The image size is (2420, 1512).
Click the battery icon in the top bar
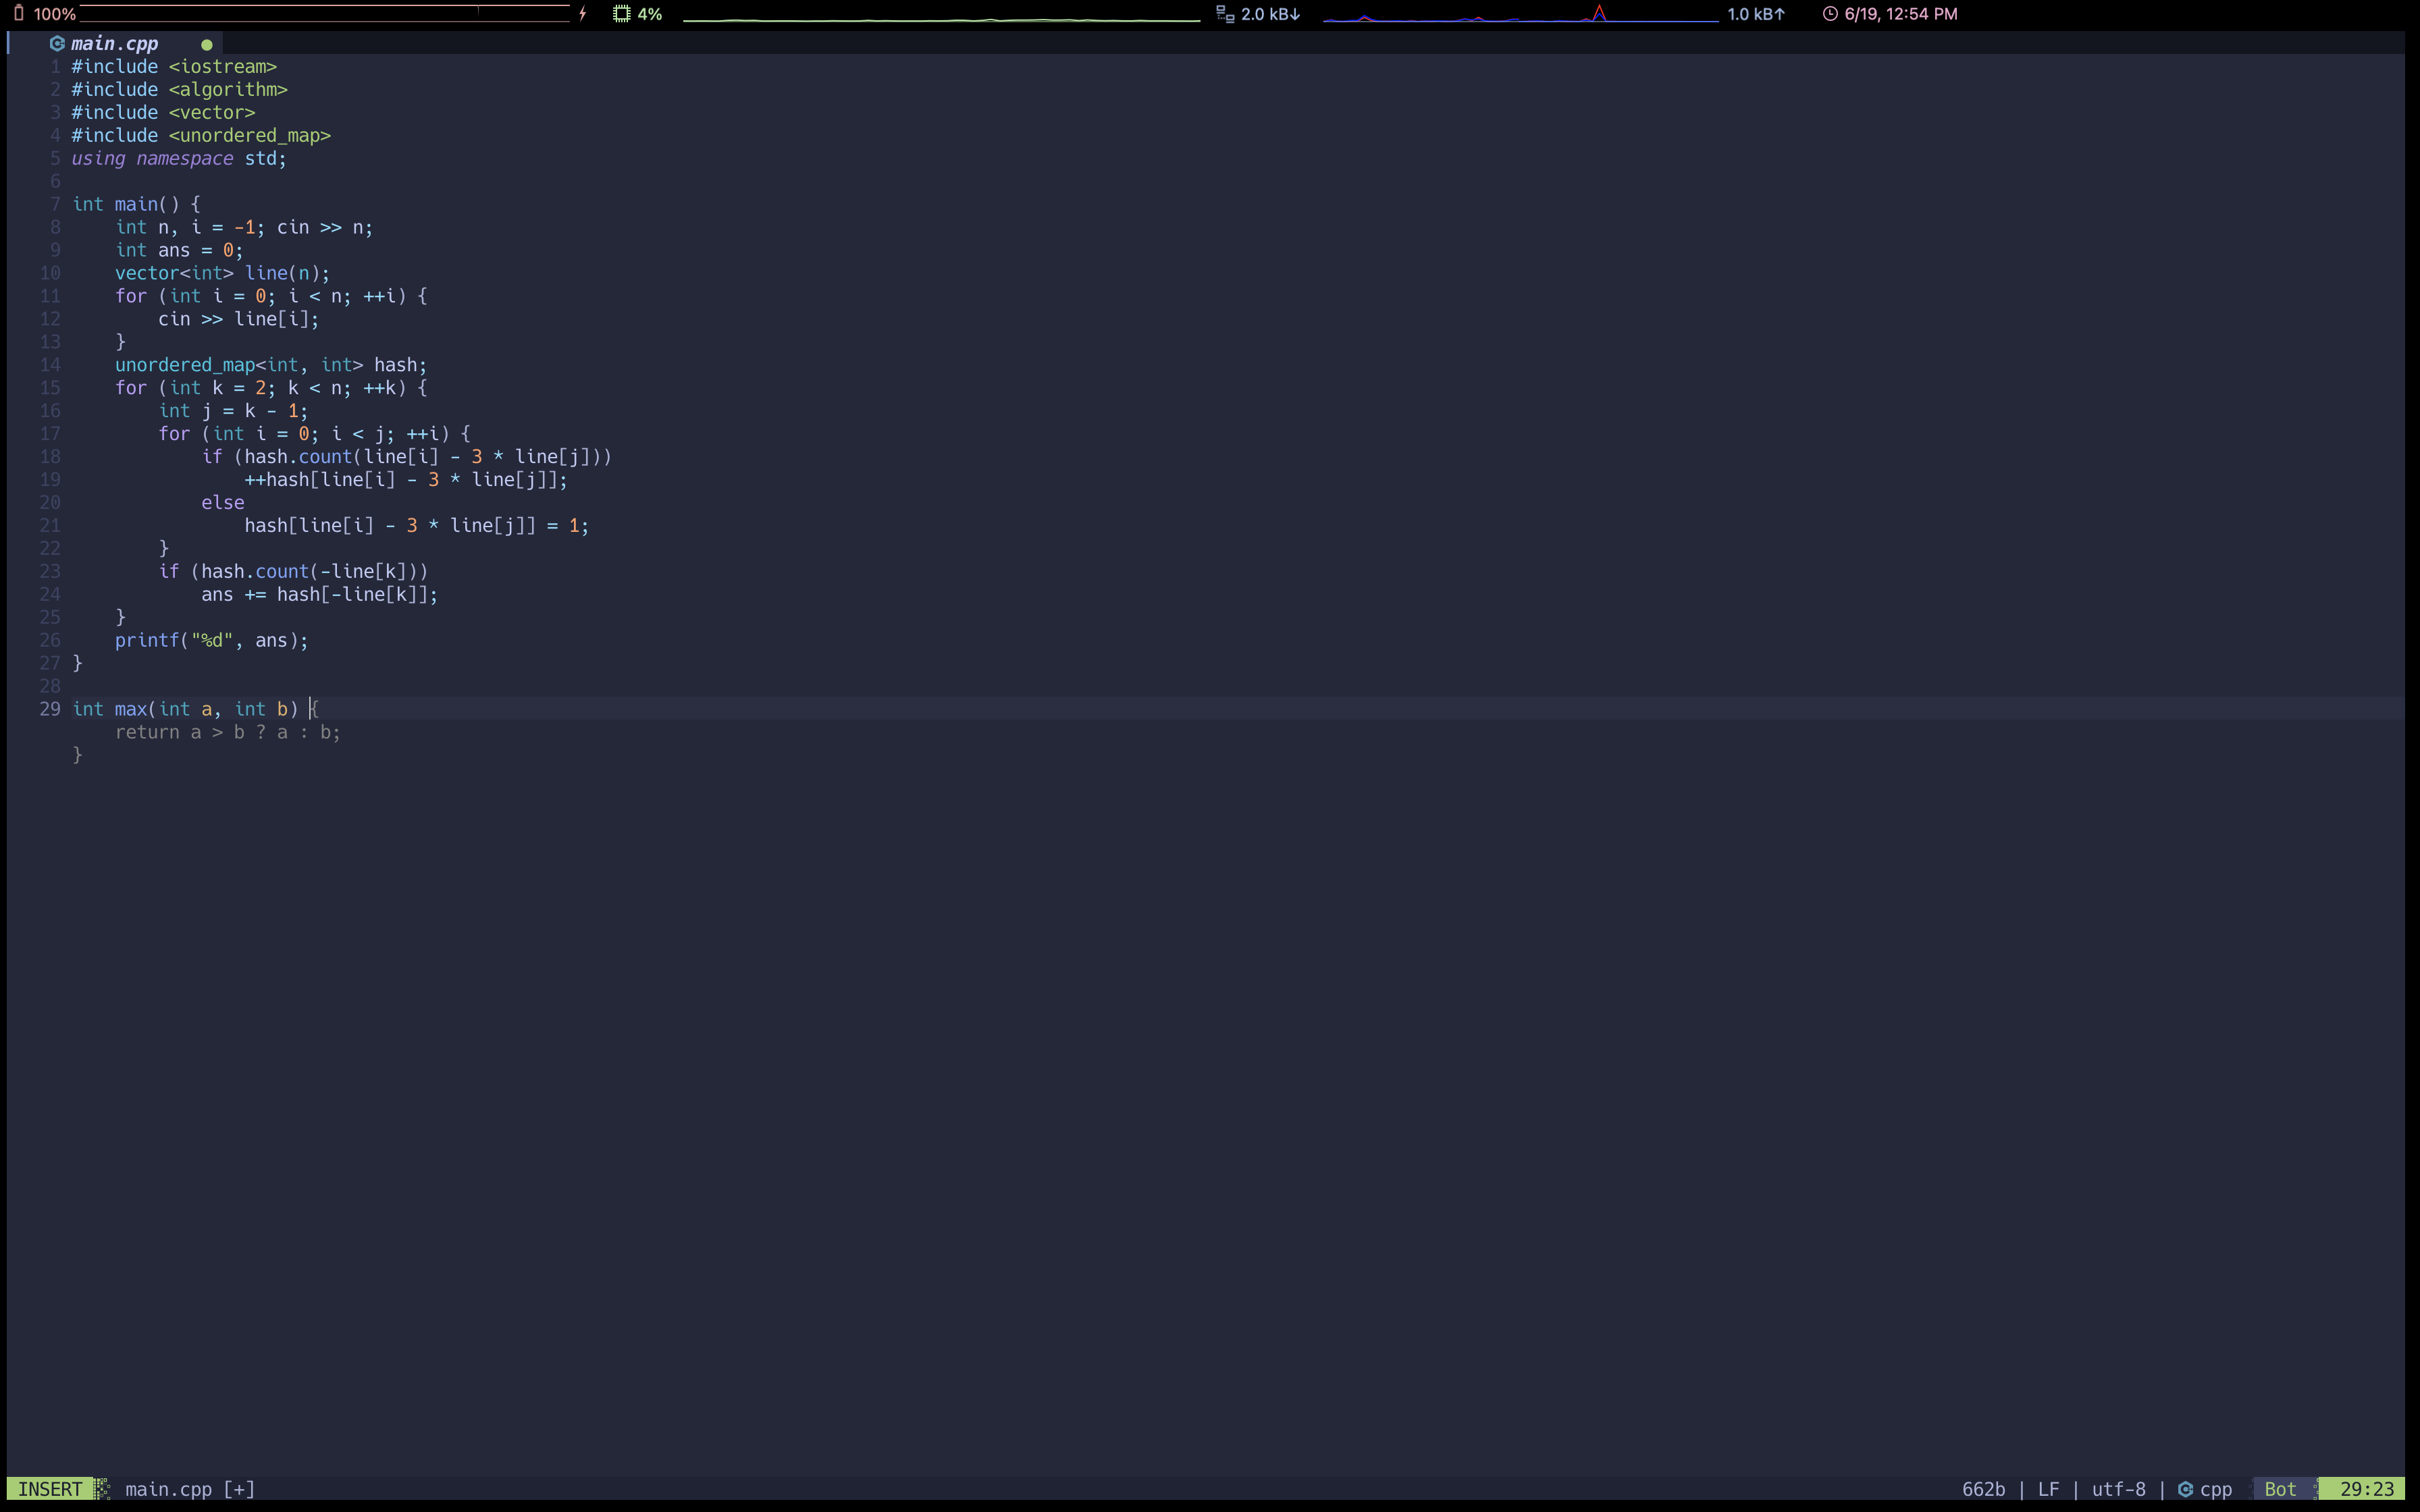17,13
